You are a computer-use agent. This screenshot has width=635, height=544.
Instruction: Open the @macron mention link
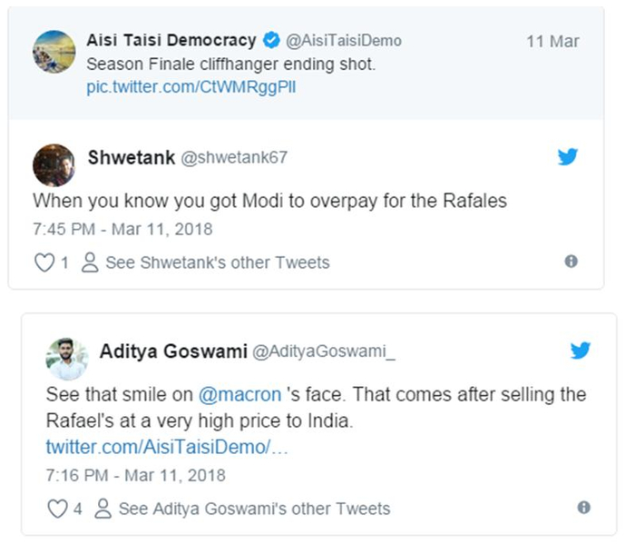pyautogui.click(x=232, y=396)
